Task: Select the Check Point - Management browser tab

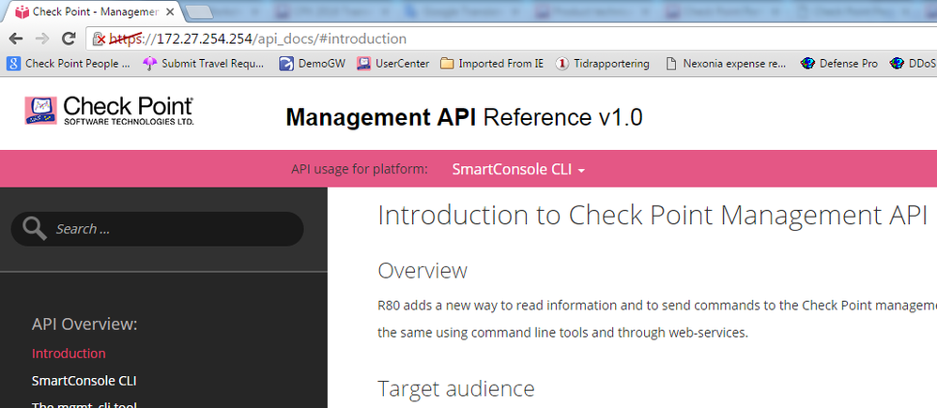Action: tap(95, 12)
